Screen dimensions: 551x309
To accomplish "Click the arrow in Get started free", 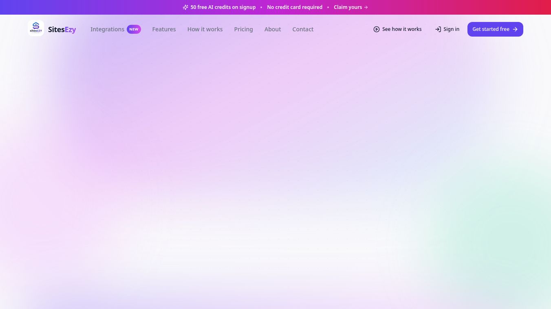I will pyautogui.click(x=515, y=29).
